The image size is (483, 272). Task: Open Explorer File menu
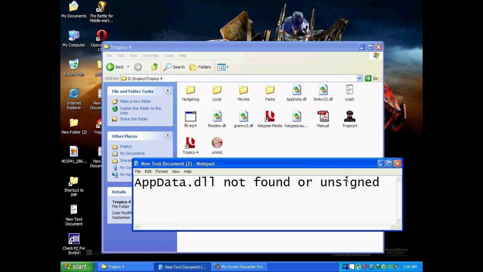pos(109,56)
